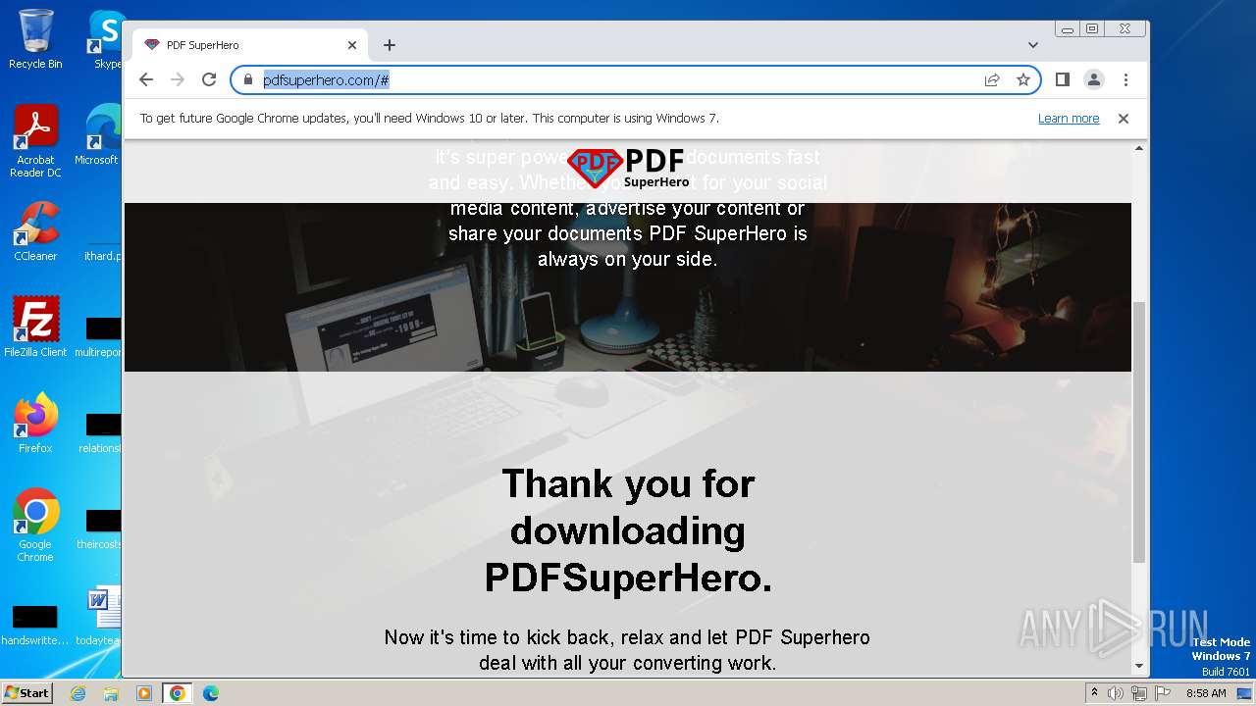The width and height of the screenshot is (1256, 706).
Task: Click the PDF SuperHero logo
Action: (628, 169)
